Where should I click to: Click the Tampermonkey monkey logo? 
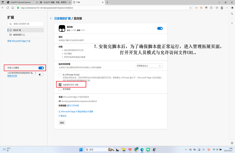62,28
